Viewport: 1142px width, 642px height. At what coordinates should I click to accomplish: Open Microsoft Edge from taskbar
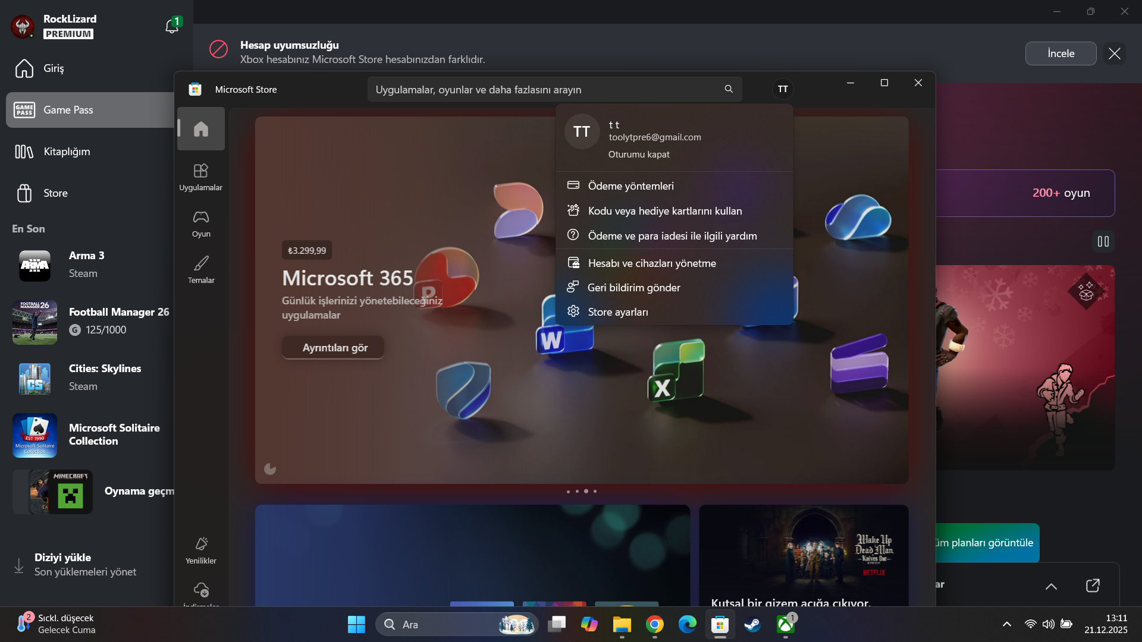688,625
